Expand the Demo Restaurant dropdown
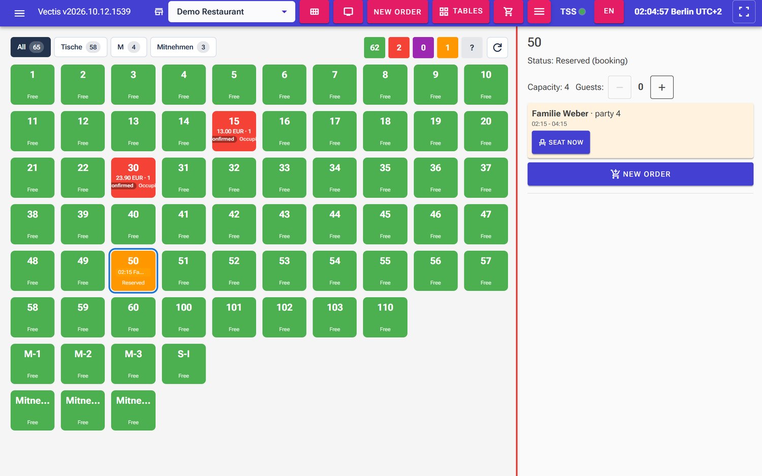762x476 pixels. tap(232, 12)
